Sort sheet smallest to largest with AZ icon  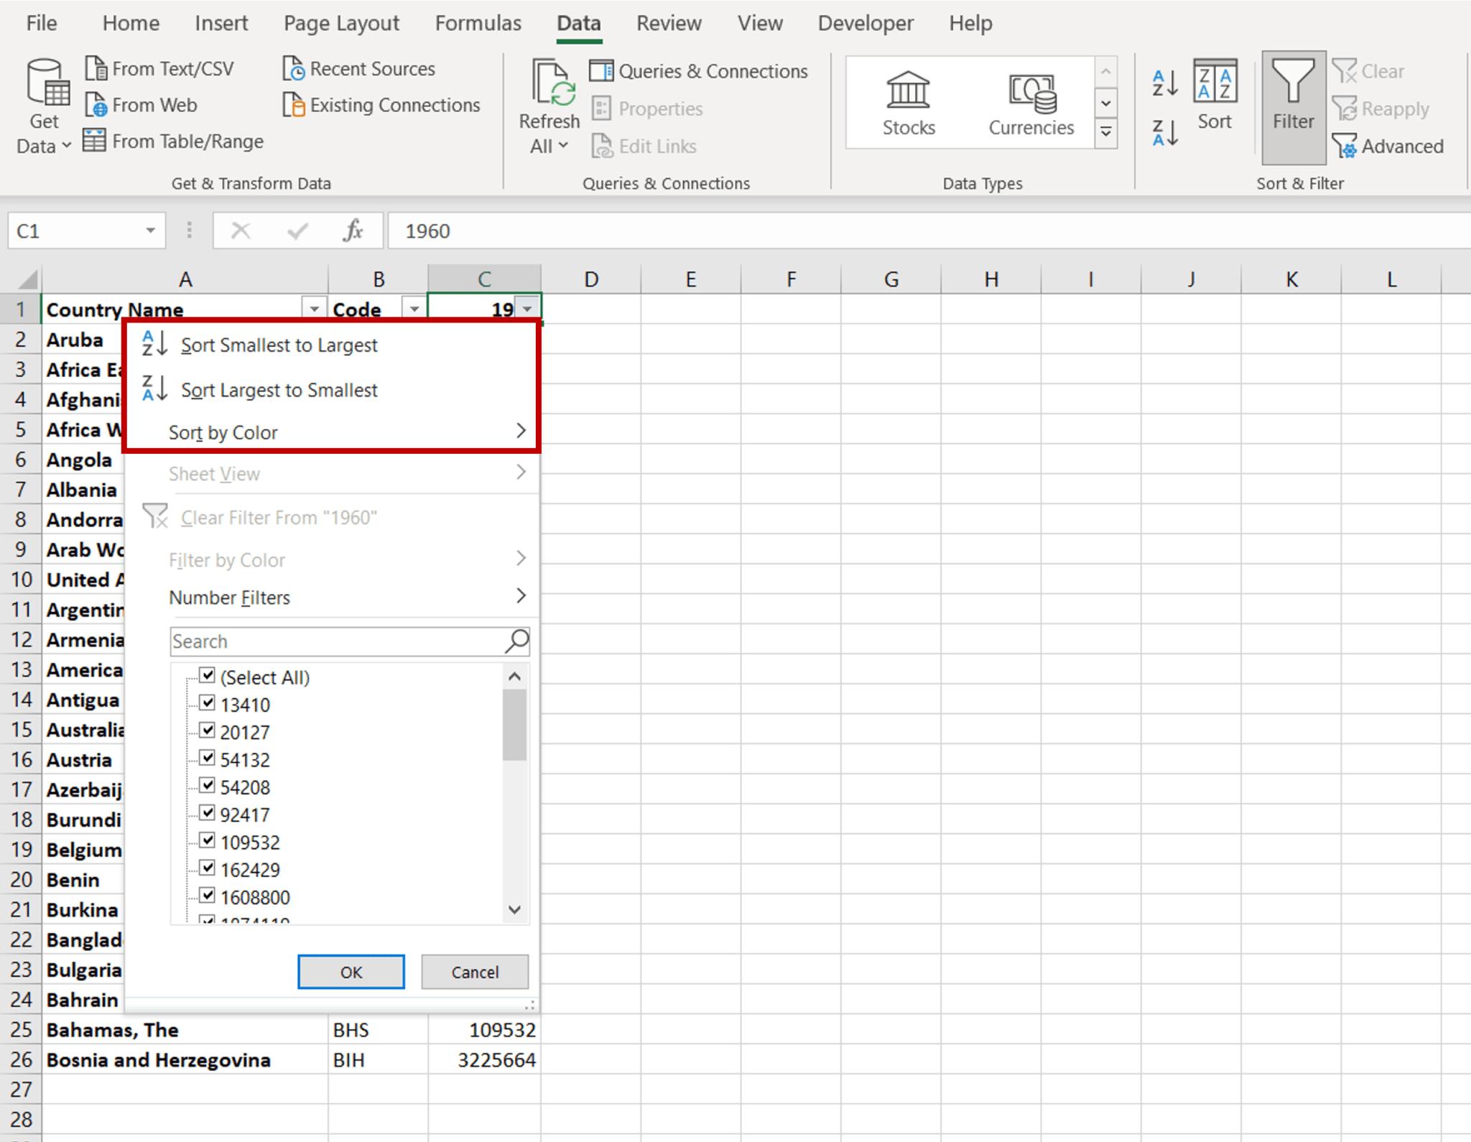tap(1164, 83)
